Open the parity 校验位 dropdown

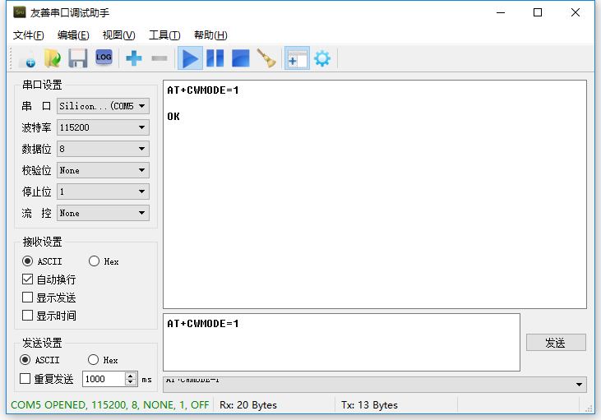click(x=103, y=170)
